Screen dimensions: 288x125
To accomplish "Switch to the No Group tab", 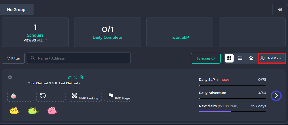I will (17, 9).
